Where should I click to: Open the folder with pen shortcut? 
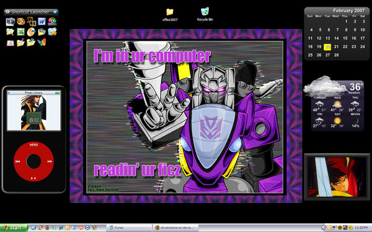pos(31,42)
